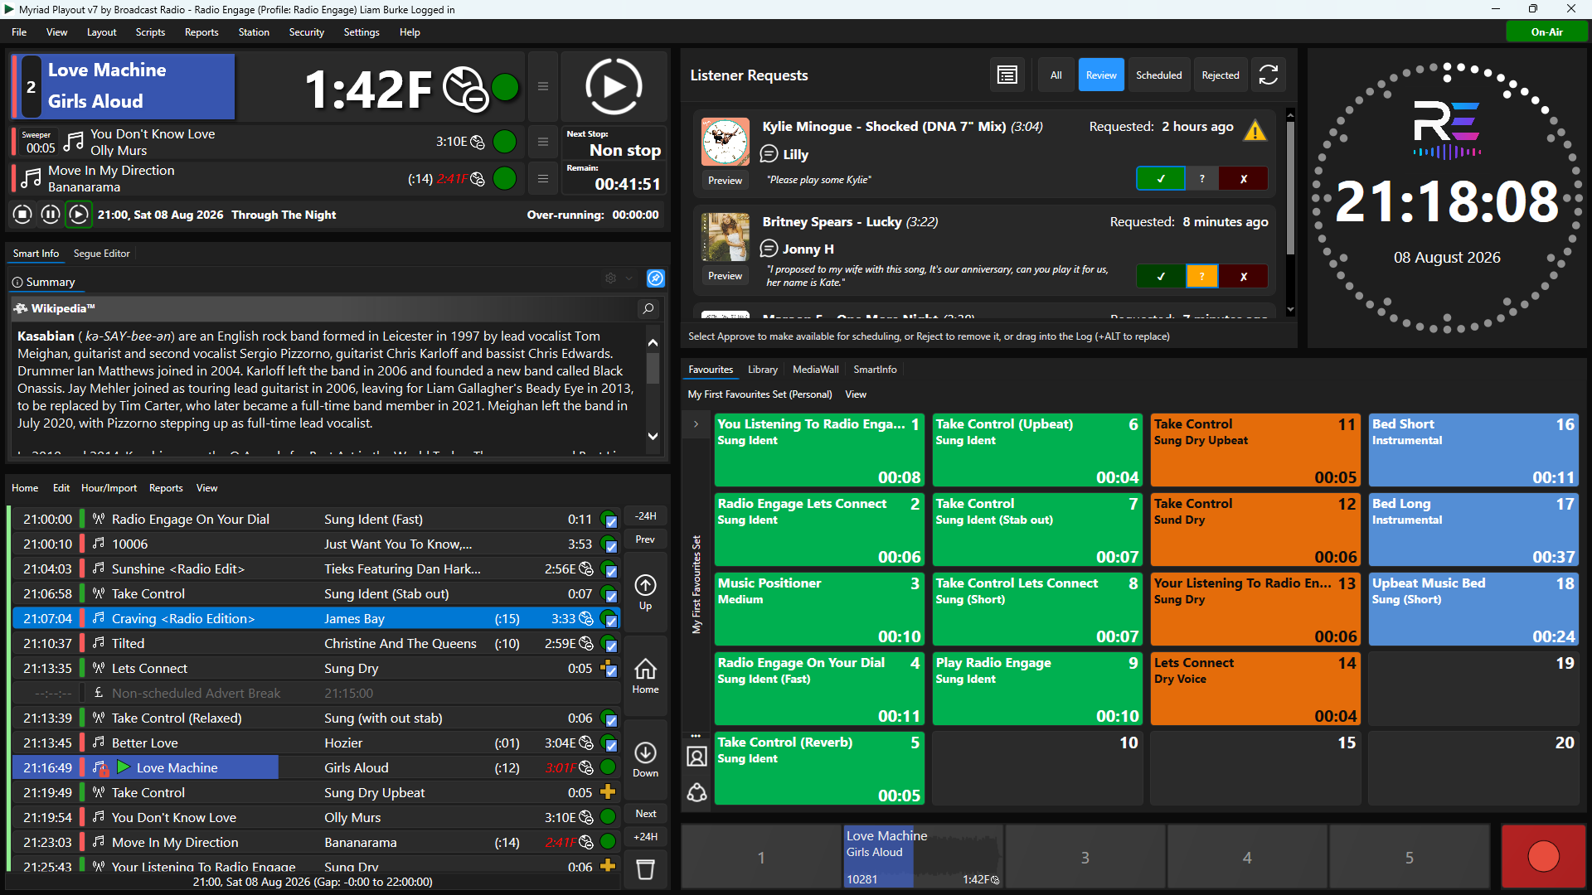Open the Hour/Import log menu
Screen dimensions: 1592x895
point(109,488)
